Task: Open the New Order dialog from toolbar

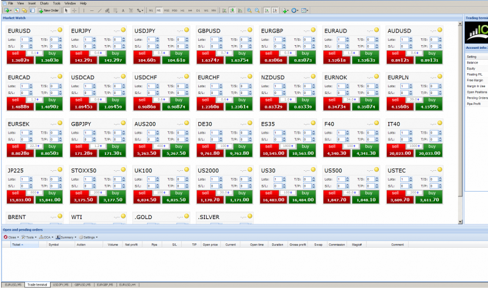Action: coord(49,10)
